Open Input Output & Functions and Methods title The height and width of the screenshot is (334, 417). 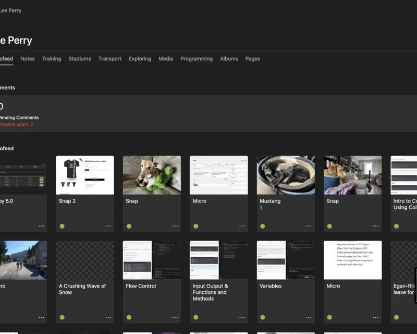coord(211,292)
